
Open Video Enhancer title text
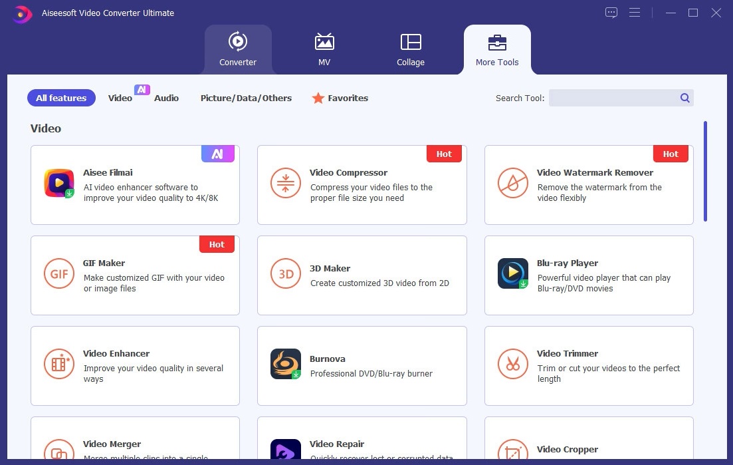click(x=116, y=354)
